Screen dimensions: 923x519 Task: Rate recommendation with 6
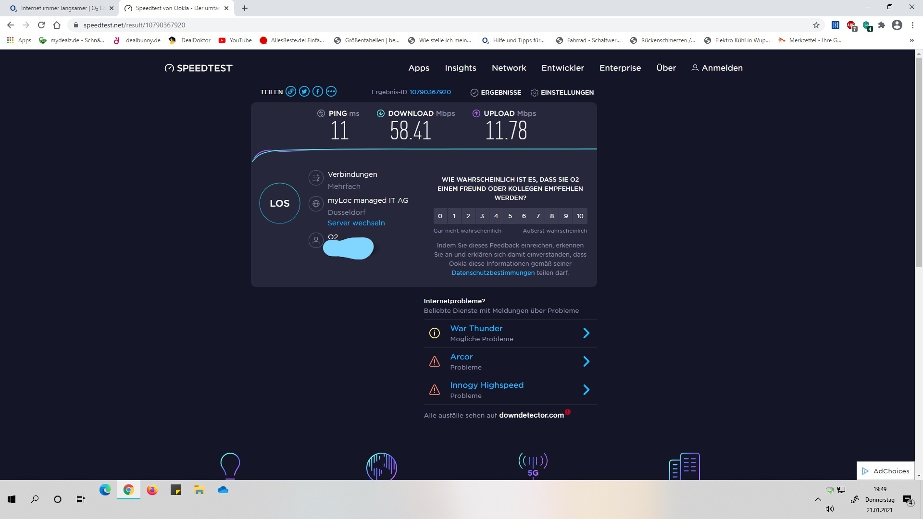tap(524, 216)
